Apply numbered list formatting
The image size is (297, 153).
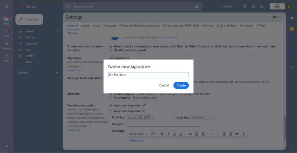[212, 134]
